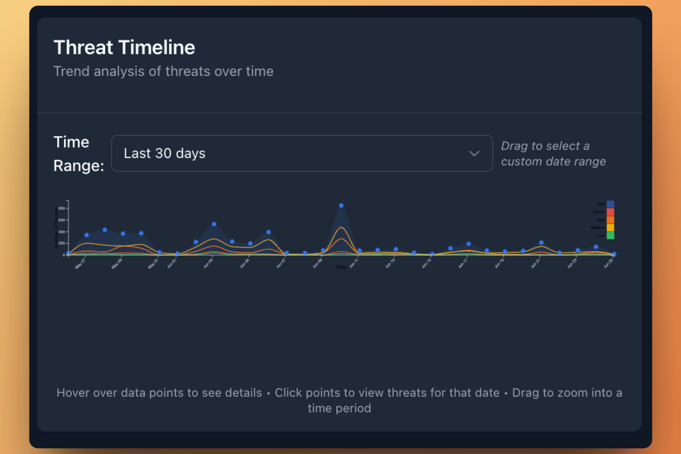This screenshot has height=454, width=681.
Task: Click the May 27 total data point
Action: click(x=87, y=235)
